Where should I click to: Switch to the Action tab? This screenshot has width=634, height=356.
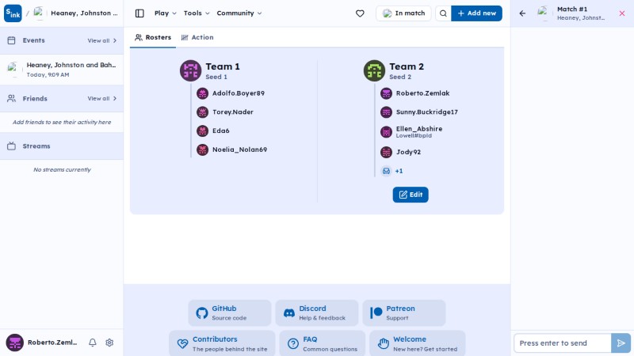[x=197, y=37]
